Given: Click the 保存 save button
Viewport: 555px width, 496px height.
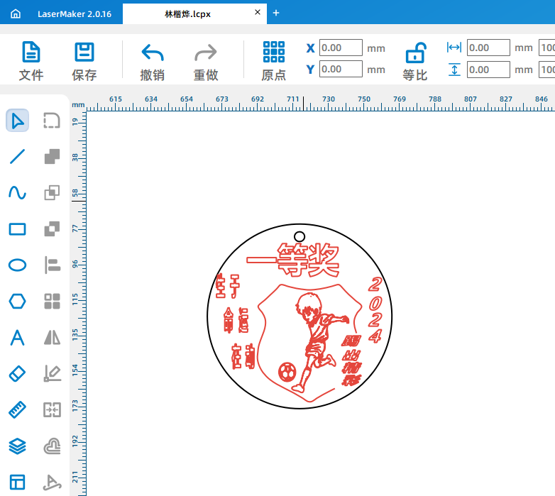Looking at the screenshot, I should pos(84,61).
